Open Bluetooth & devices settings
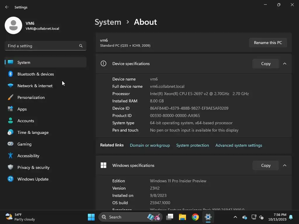The image size is (299, 224). [x=45, y=74]
